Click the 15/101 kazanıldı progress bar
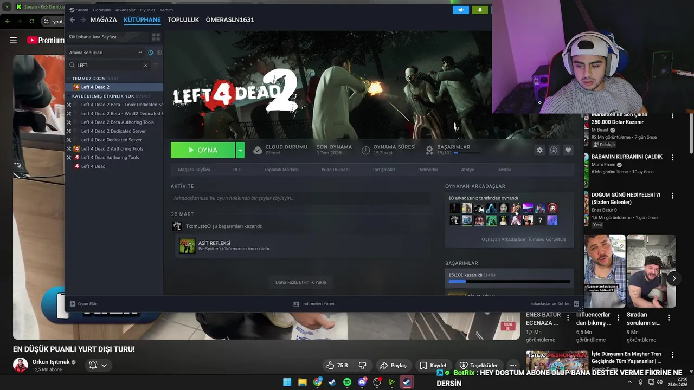Viewport: 694px width, 390px height. tap(509, 281)
